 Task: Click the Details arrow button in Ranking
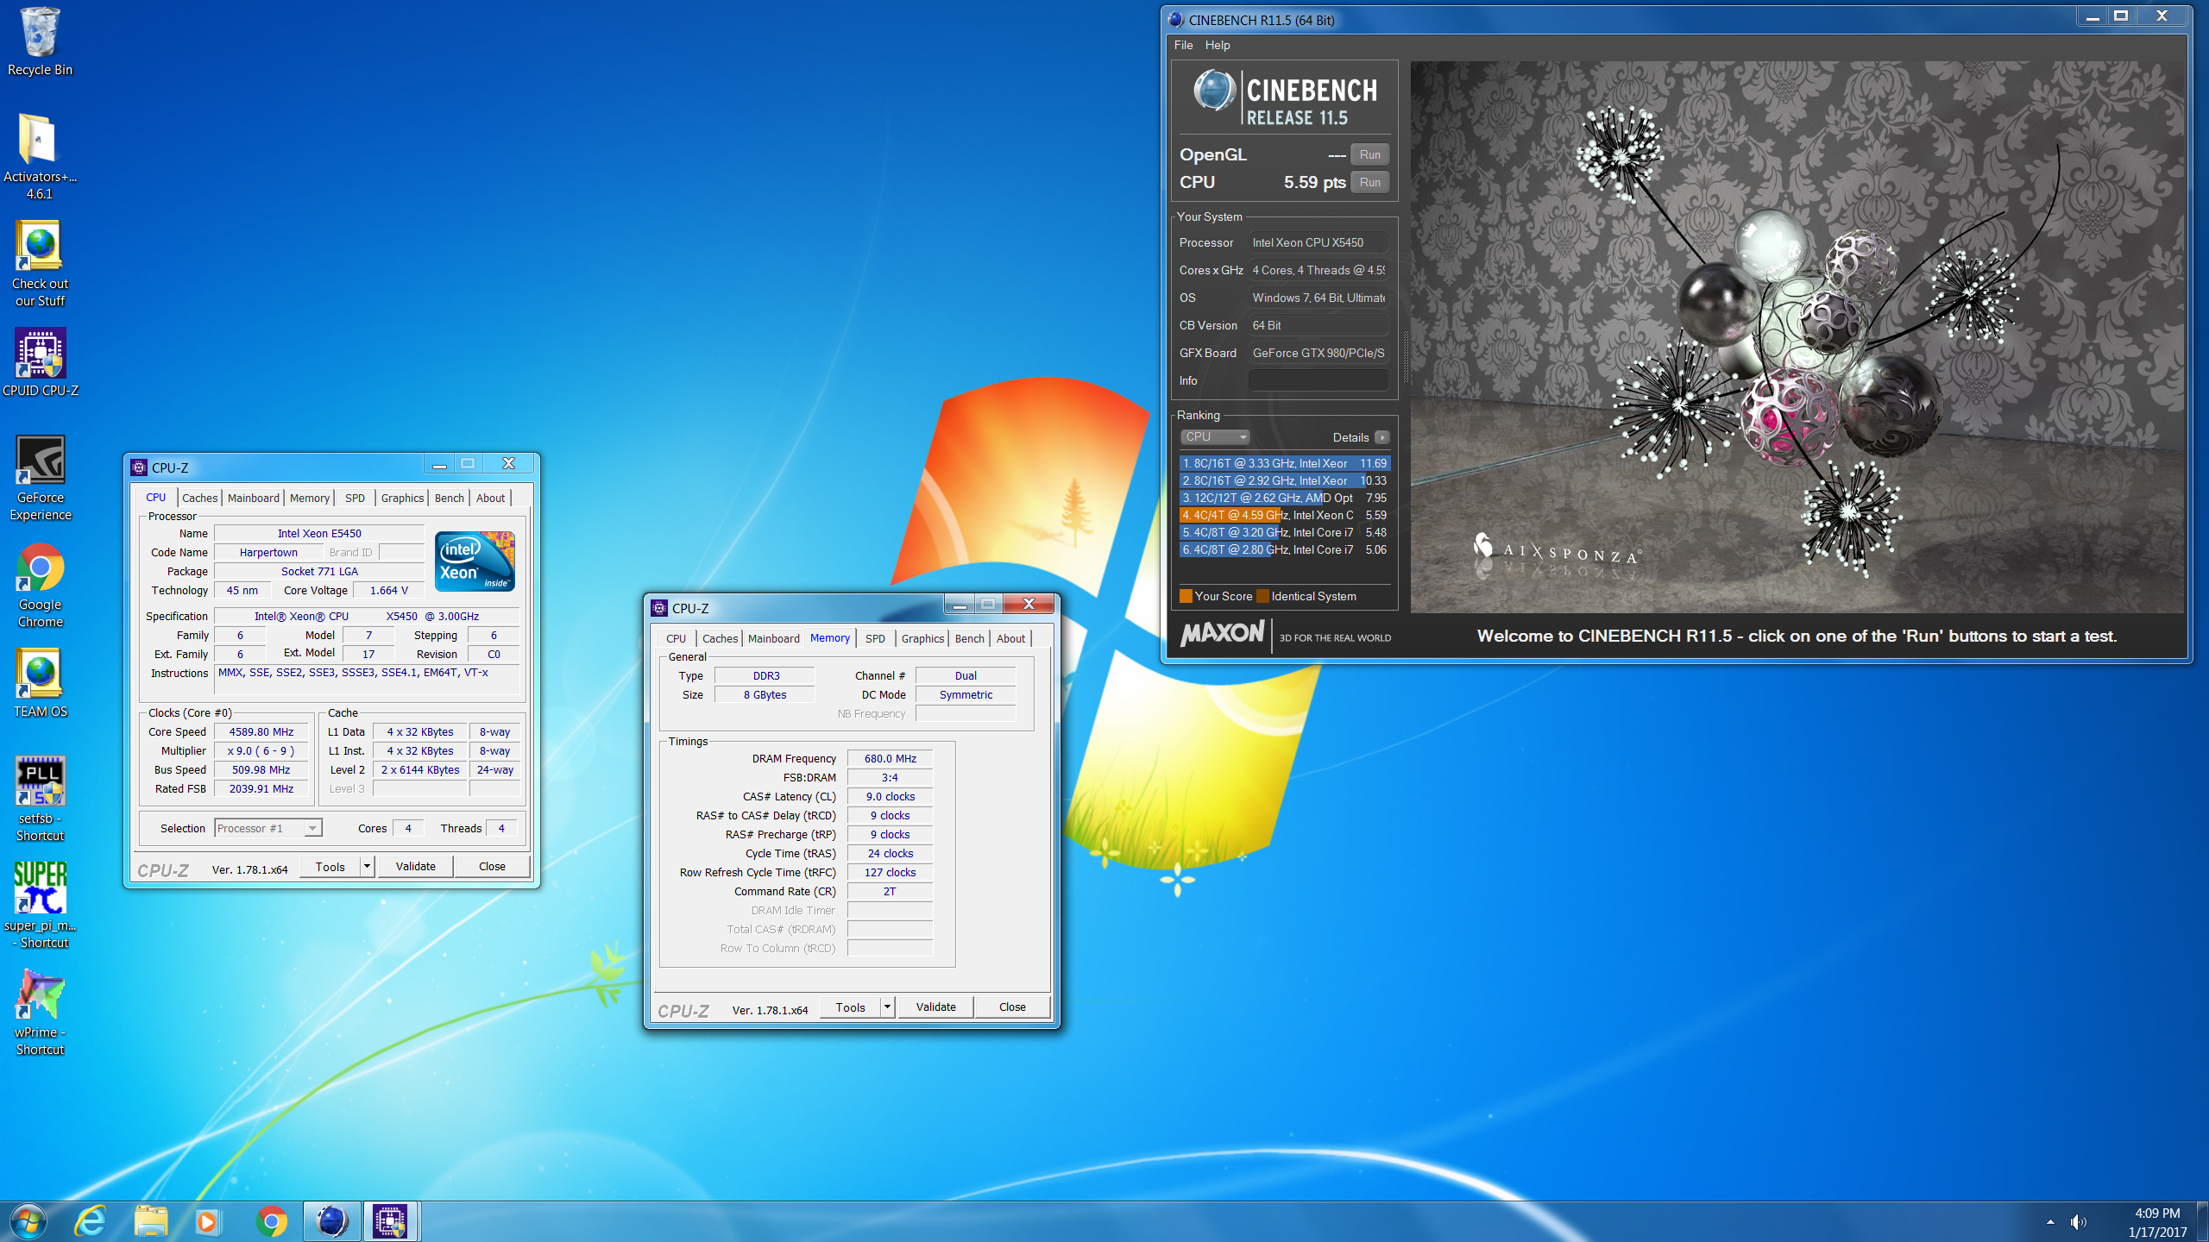point(1381,437)
